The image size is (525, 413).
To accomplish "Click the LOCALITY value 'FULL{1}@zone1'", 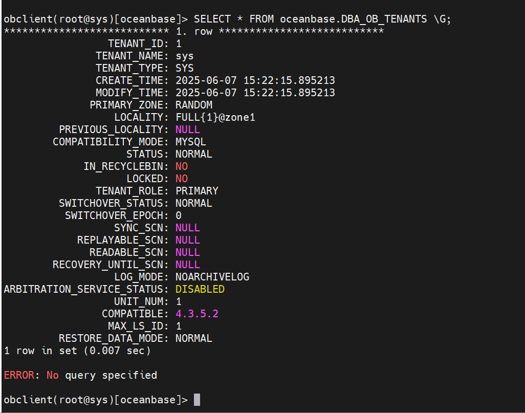I will (x=215, y=117).
